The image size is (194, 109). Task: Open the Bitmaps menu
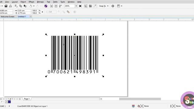(x=40, y=2)
